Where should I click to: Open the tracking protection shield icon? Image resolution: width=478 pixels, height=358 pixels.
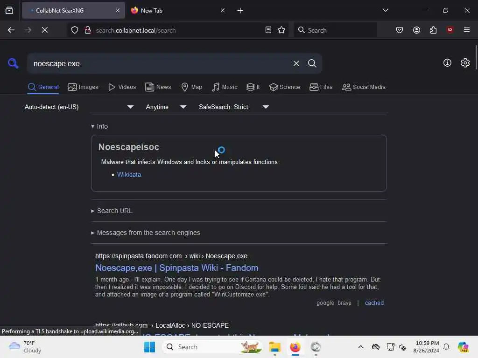(75, 30)
